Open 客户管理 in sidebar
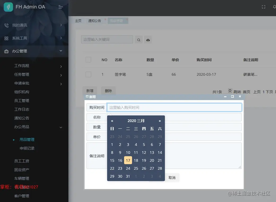The image size is (276, 202). pyautogui.click(x=22, y=196)
